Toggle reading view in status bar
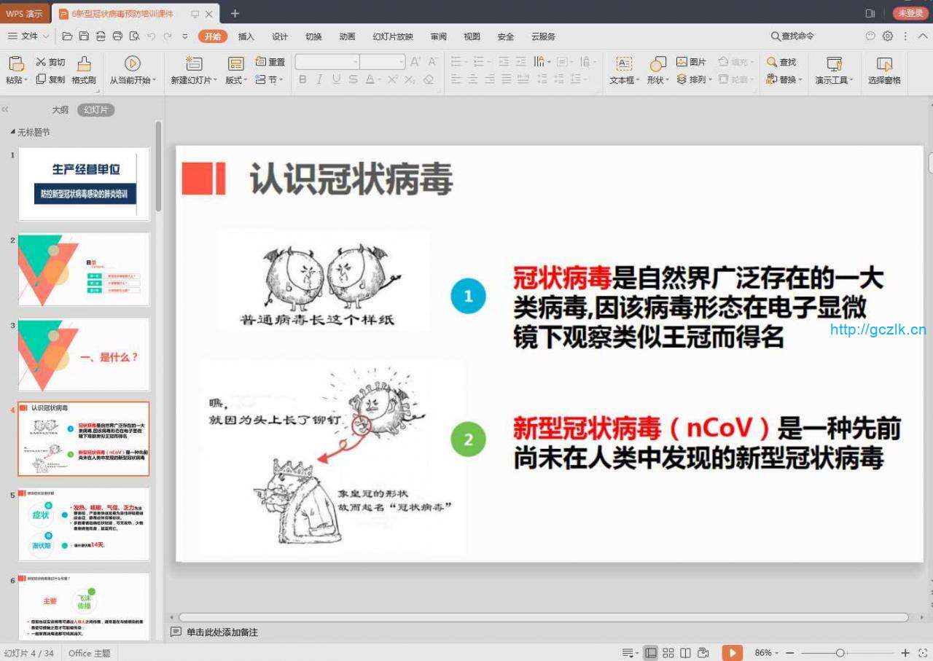This screenshot has height=661, width=933. (x=685, y=653)
